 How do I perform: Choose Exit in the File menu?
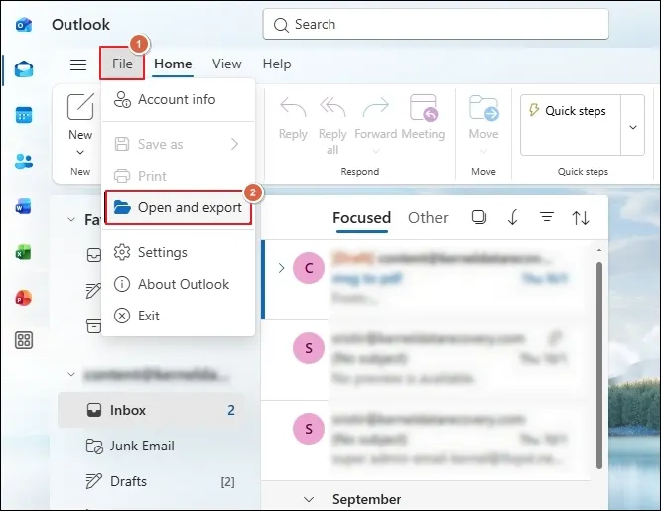(x=178, y=316)
